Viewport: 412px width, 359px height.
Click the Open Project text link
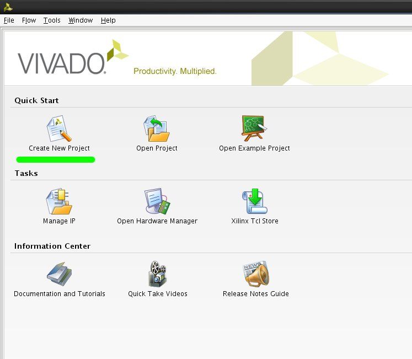(x=157, y=148)
